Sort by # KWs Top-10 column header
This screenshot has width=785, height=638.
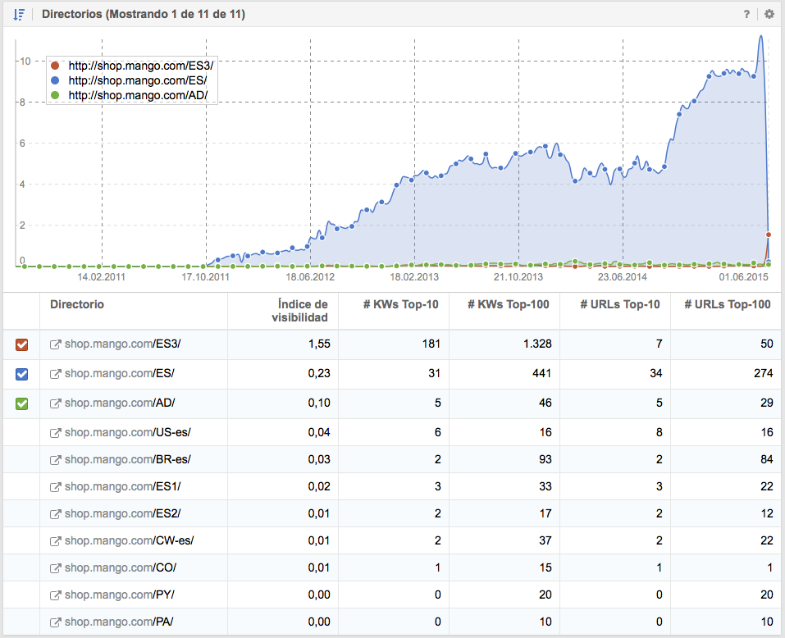click(401, 305)
